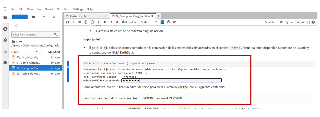Image resolution: width=320 pixels, height=117 pixels.
Task: Restart the kernel
Action: tap(111, 22)
